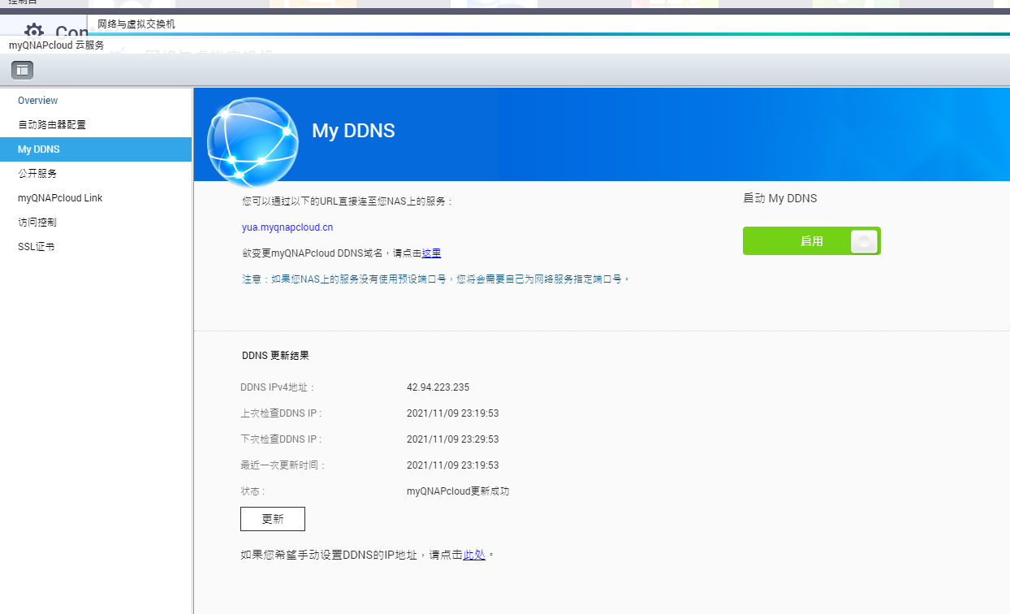Click the My DDNS globe icon
The height and width of the screenshot is (614, 1010).
click(x=252, y=141)
